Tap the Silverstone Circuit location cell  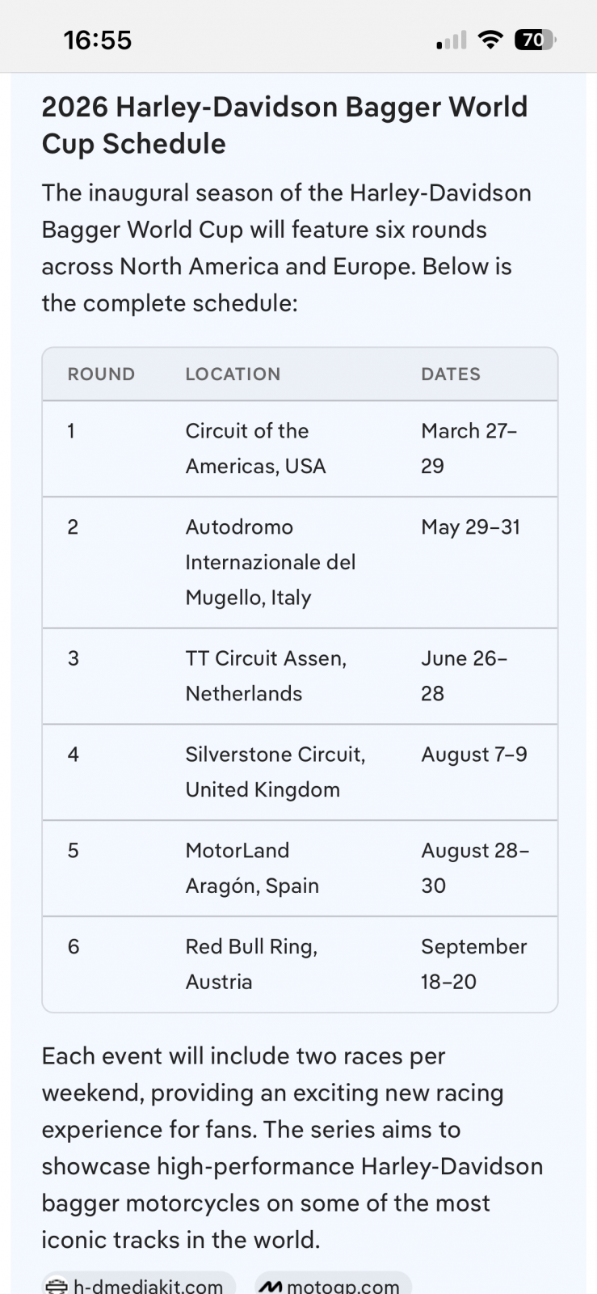tap(275, 772)
